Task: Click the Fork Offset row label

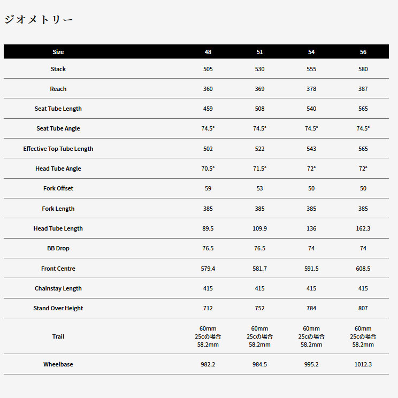Action: 58,188
